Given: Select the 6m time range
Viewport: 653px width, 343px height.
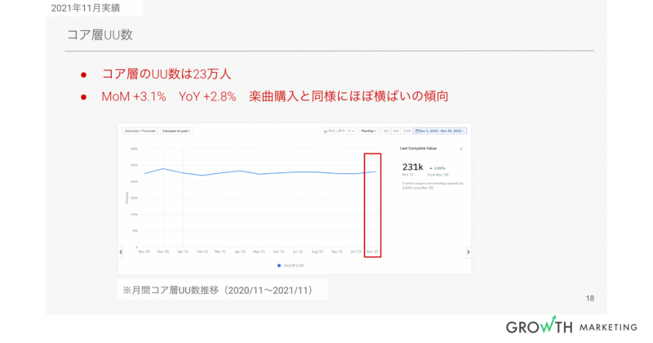Looking at the screenshot, I should 396,131.
